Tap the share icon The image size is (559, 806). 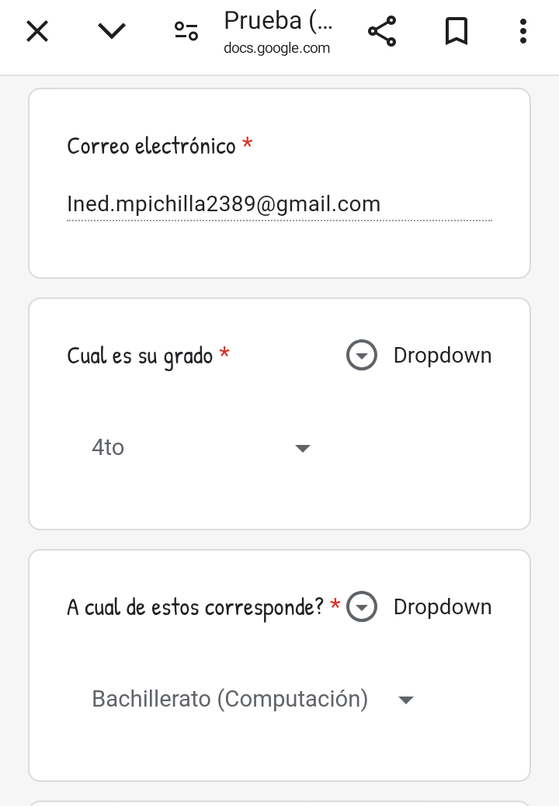[x=382, y=31]
